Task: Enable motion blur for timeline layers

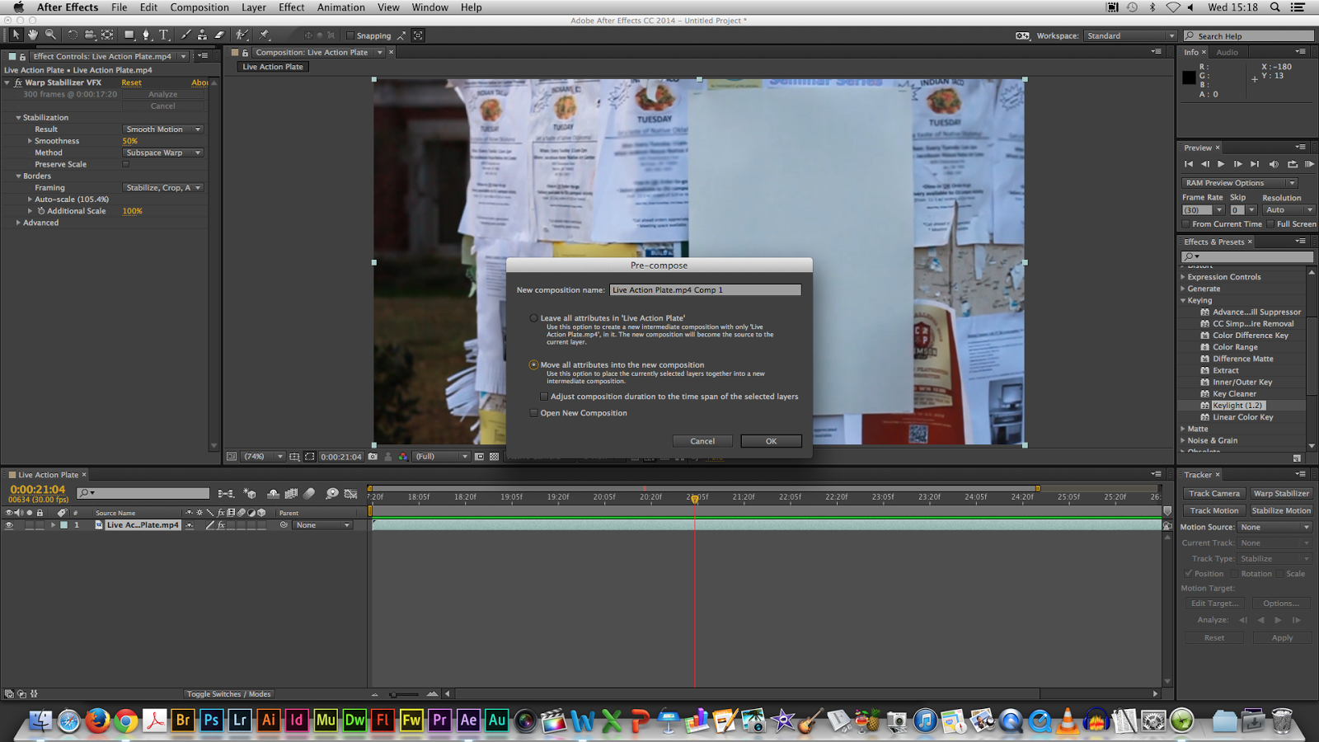Action: click(x=310, y=493)
